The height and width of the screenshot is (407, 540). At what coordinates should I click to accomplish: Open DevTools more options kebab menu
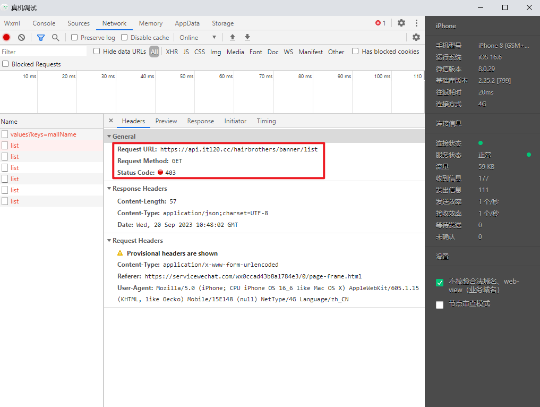pyautogui.click(x=416, y=23)
